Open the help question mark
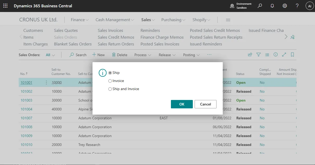This screenshot has height=165, width=315. [297, 6]
